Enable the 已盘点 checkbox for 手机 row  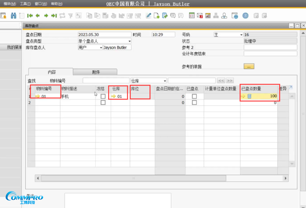[x=194, y=96]
